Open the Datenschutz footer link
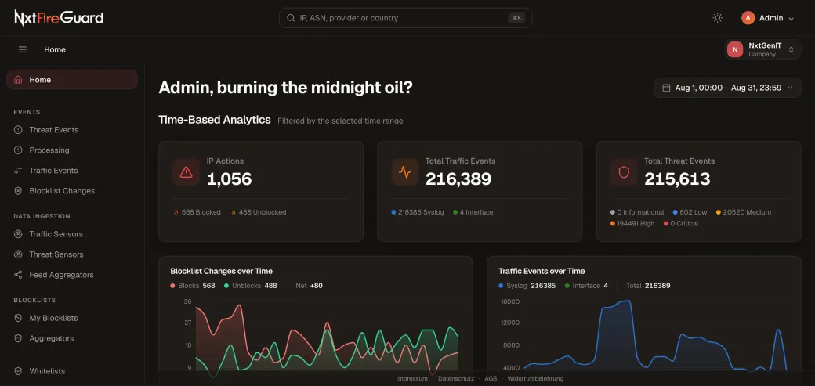The image size is (815, 386). (x=456, y=379)
